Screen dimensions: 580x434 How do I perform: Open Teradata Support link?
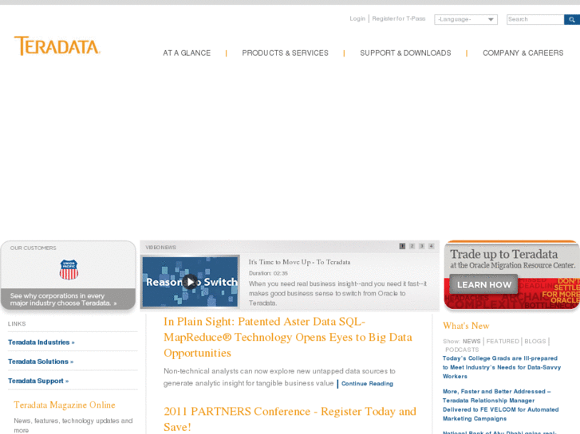[x=38, y=381]
